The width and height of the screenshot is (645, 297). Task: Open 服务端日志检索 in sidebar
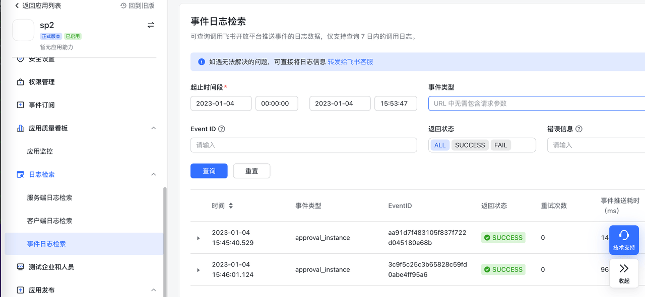click(49, 197)
